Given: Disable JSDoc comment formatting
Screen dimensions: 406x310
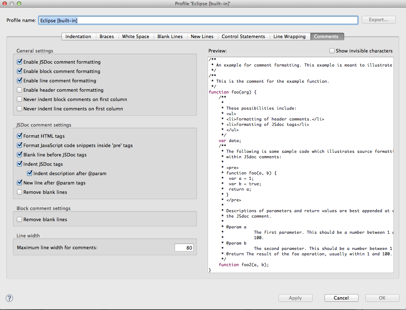Looking at the screenshot, I should pos(20,62).
